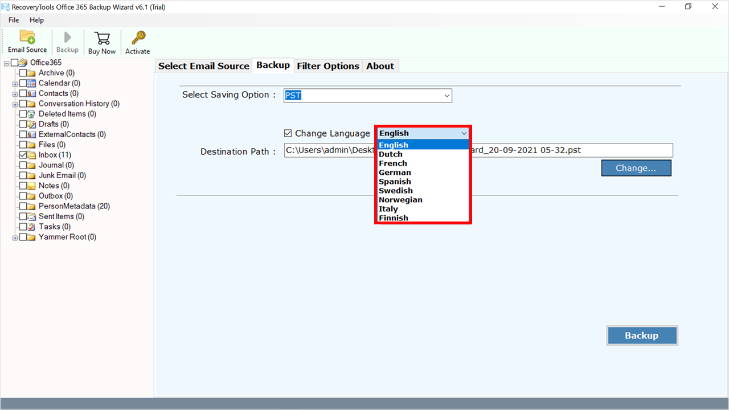Select the Calendar folder icon
Image resolution: width=729 pixels, height=410 pixels.
coord(32,83)
